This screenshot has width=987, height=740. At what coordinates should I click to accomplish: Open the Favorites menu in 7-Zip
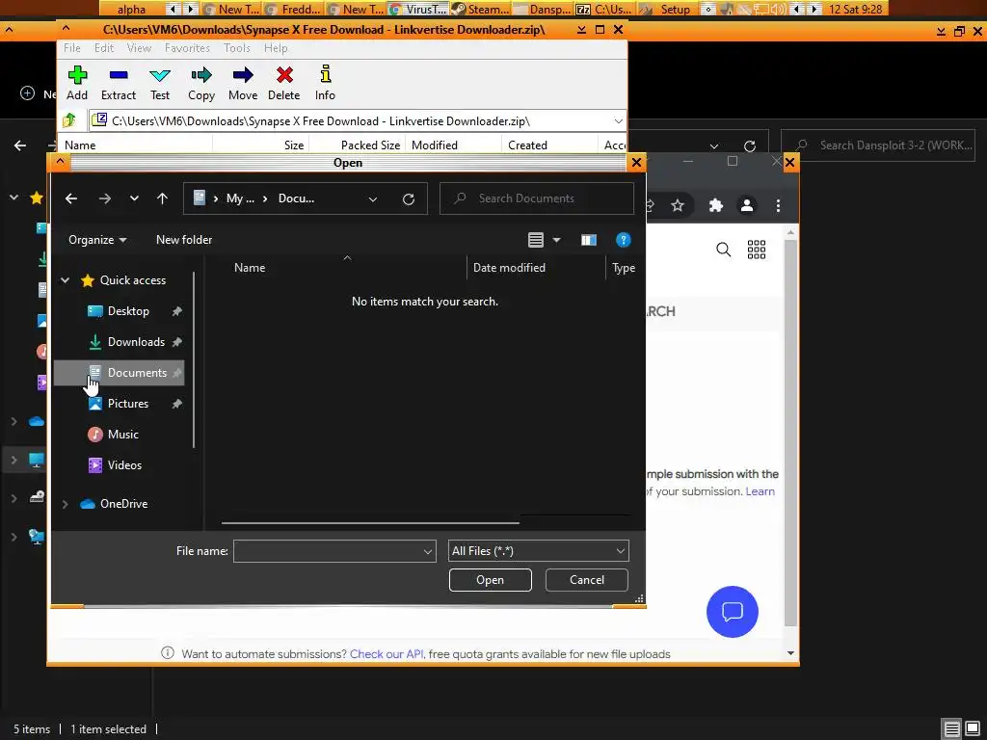[x=187, y=48]
